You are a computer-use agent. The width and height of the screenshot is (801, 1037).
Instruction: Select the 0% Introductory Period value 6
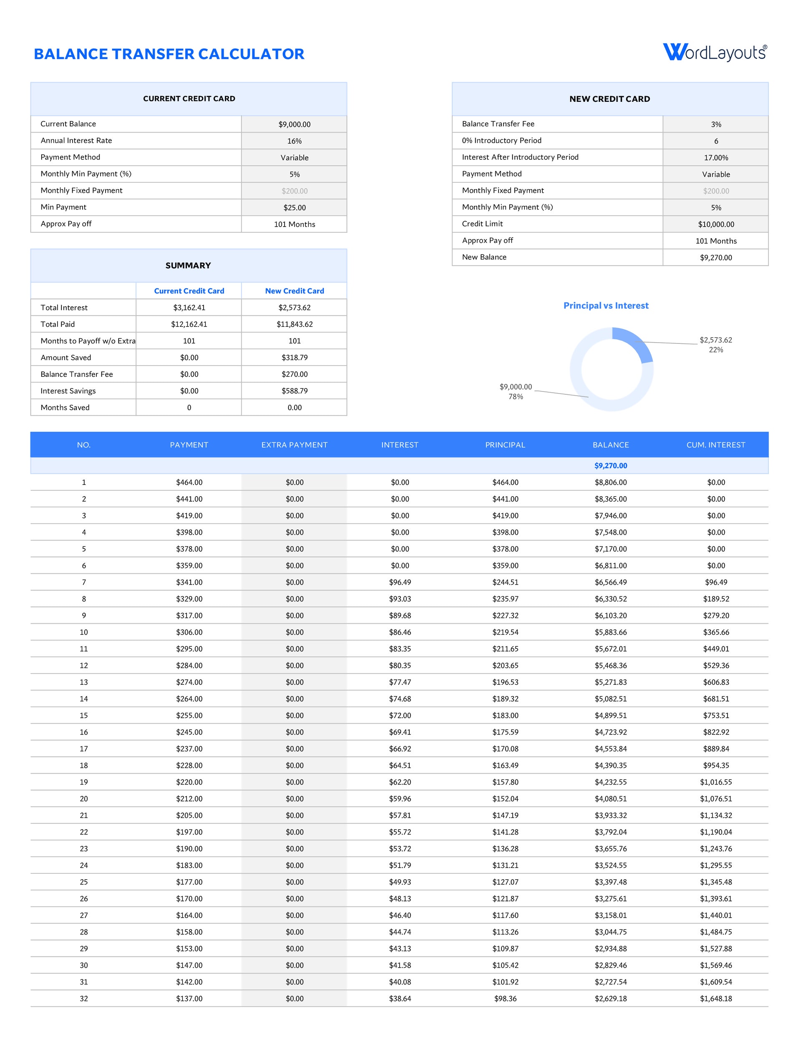click(715, 141)
